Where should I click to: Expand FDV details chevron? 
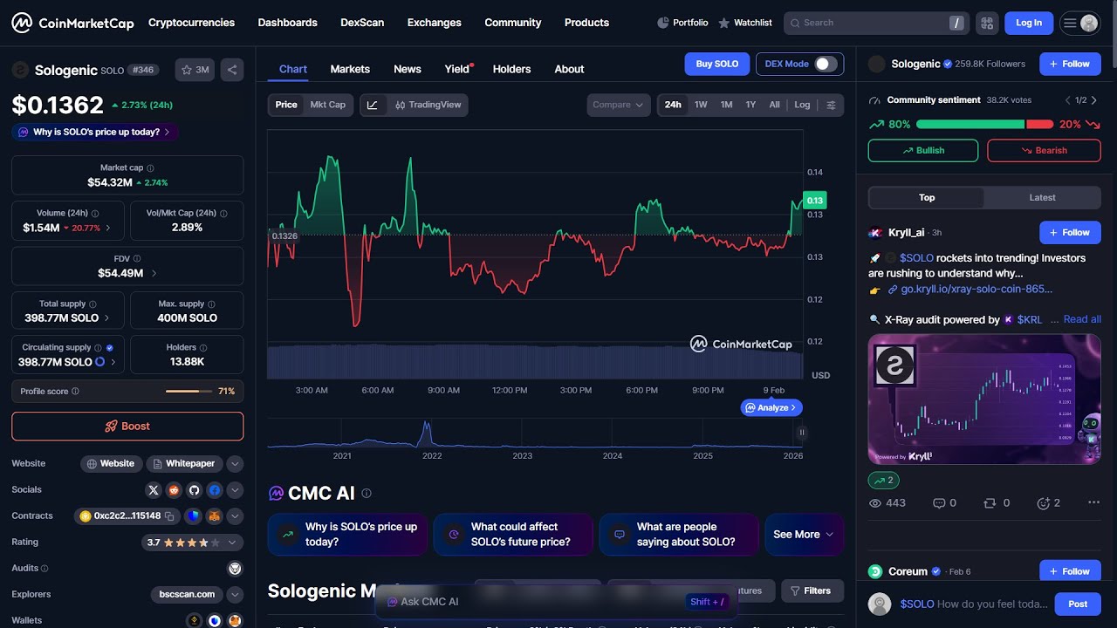154,274
